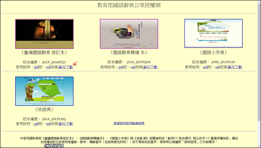261x148 pixels.
Task: Click 資料下載 link for 國語小字典
Action: point(235,67)
